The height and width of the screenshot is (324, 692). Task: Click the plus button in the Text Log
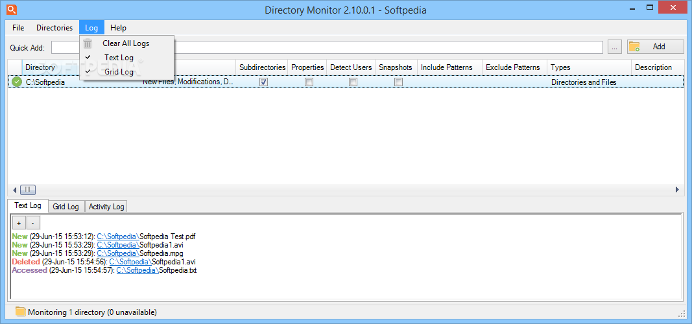pos(19,223)
